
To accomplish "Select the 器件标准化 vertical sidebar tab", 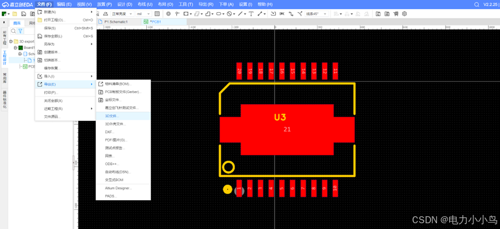I will pos(5,100).
